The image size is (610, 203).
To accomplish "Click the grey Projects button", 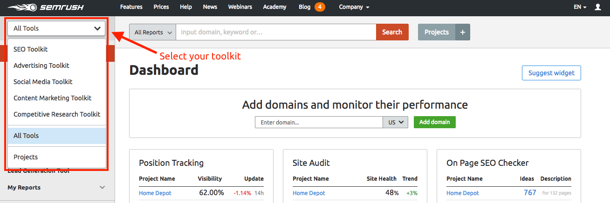I will (437, 32).
